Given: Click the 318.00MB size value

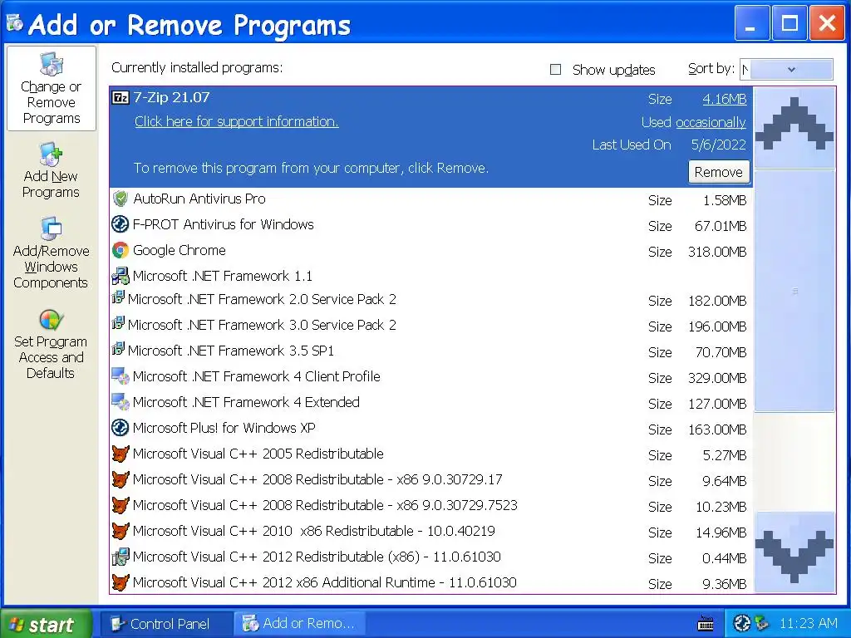Looking at the screenshot, I should pyautogui.click(x=717, y=252).
